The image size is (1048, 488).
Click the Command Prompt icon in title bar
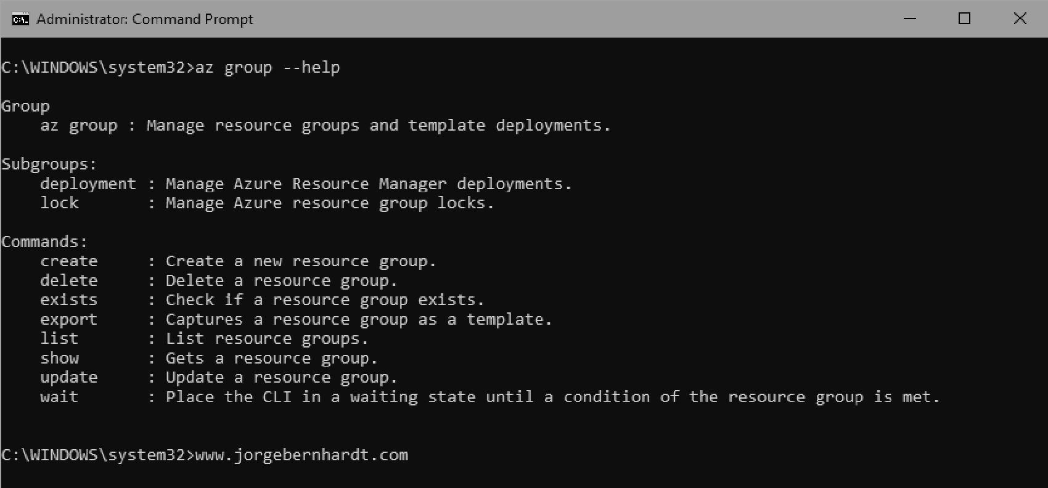tap(20, 19)
